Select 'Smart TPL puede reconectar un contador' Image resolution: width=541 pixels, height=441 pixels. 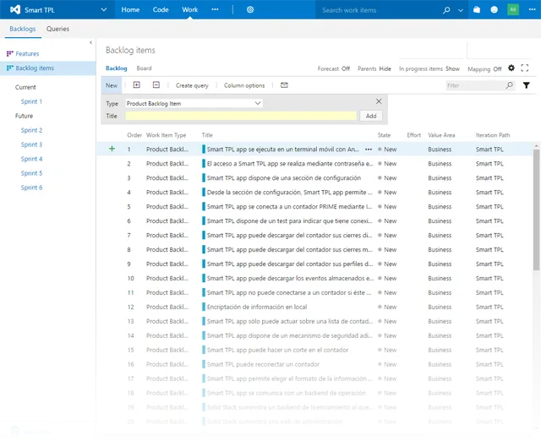[x=263, y=364]
